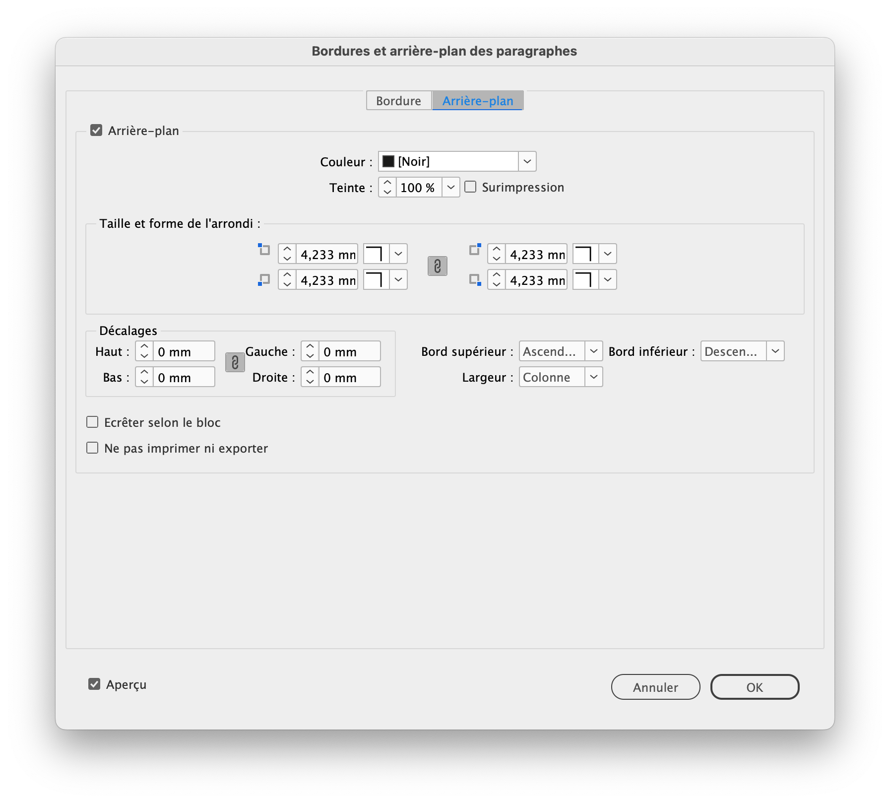Open the Couleur dropdown

527,161
